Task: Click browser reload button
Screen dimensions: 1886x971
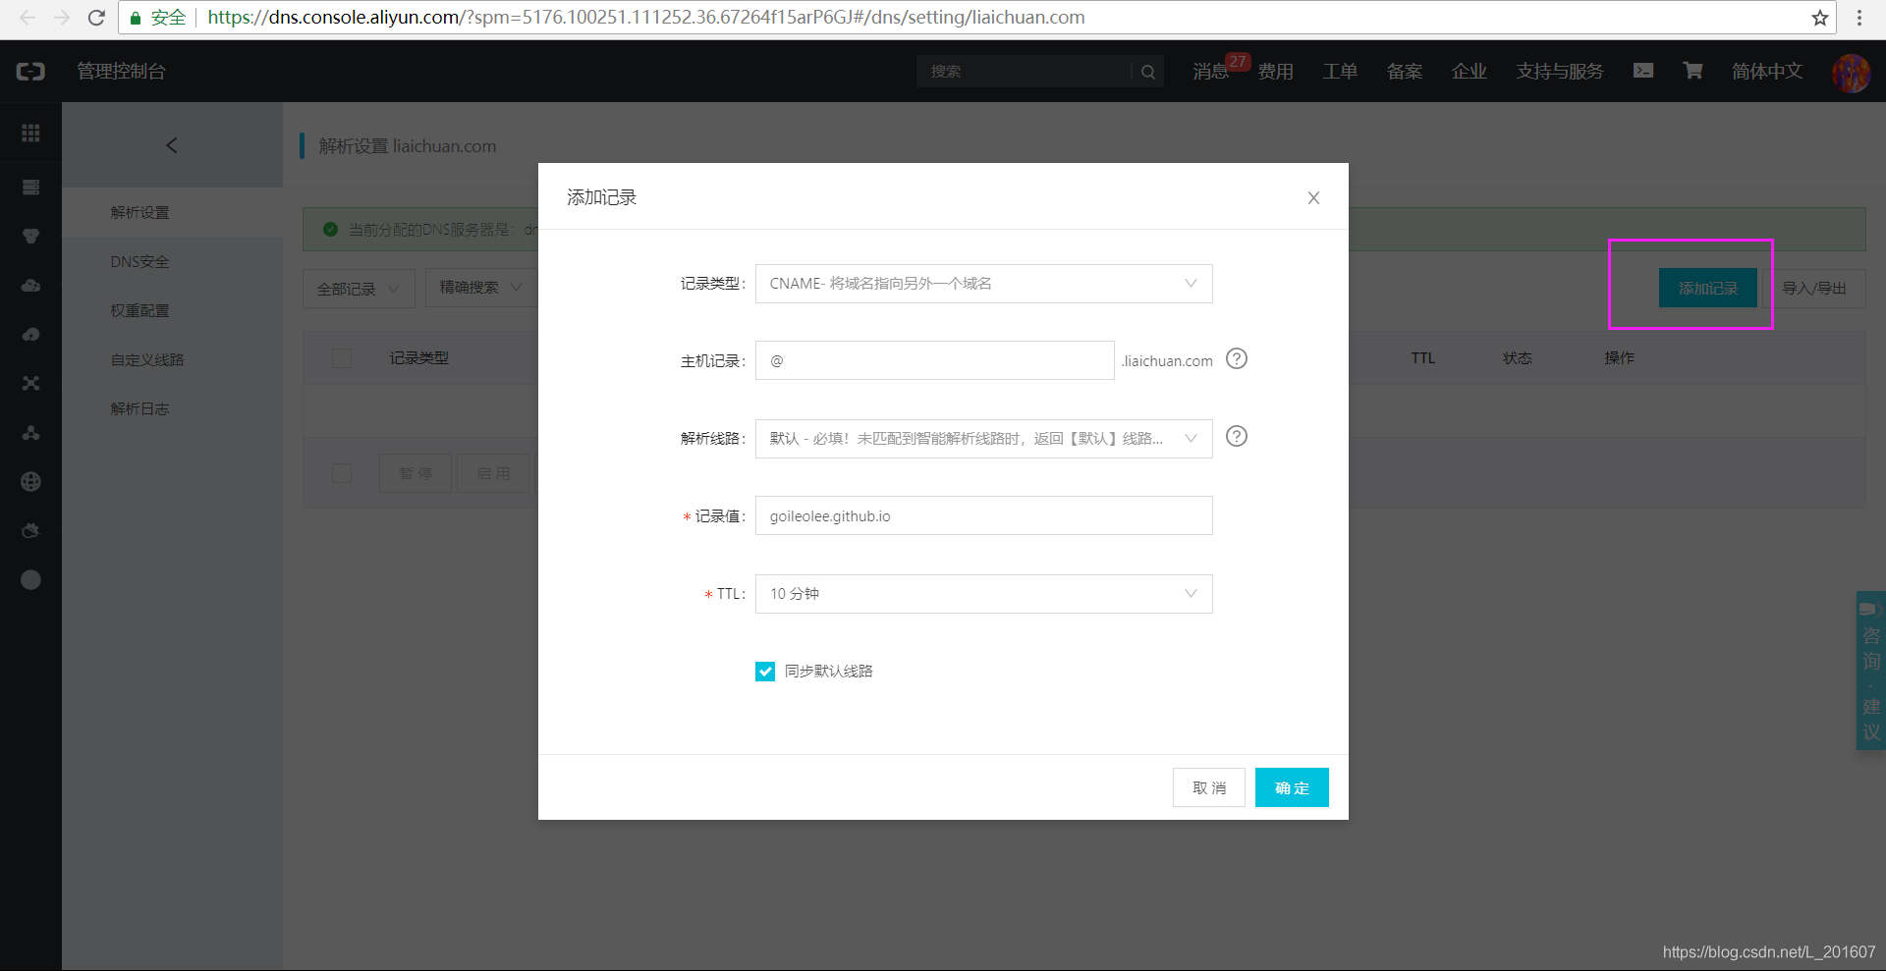Action: [x=96, y=18]
